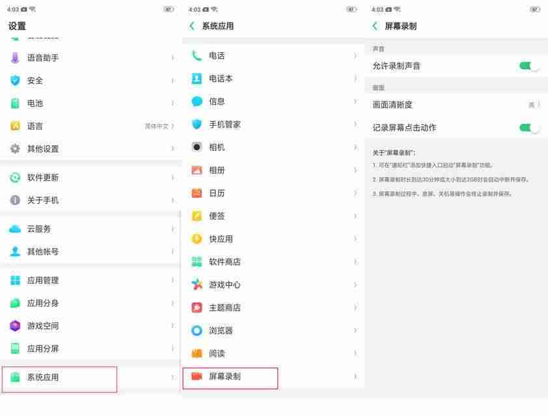Tap the 软件更新 update icon

tap(15, 178)
